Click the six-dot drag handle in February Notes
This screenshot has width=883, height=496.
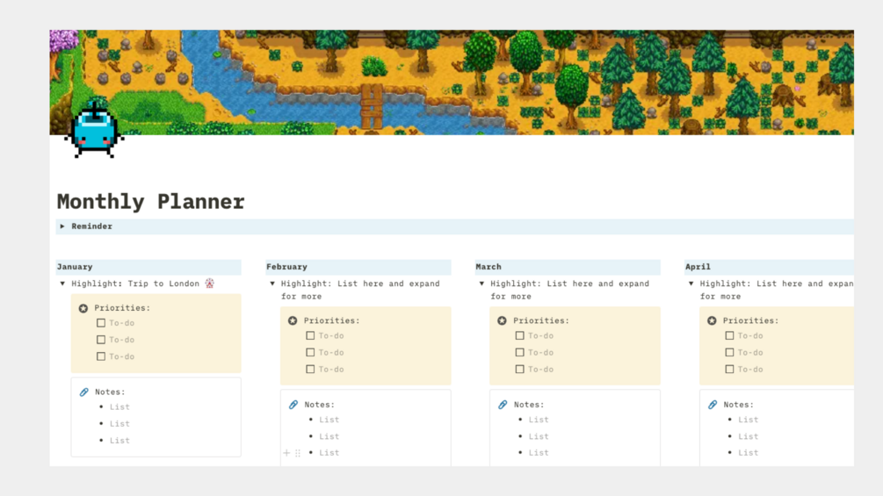pyautogui.click(x=298, y=453)
